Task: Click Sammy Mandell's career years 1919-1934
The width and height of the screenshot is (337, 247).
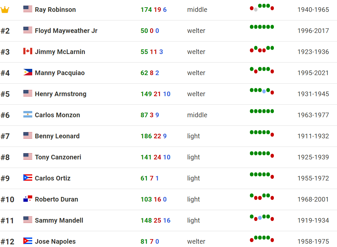Action: tap(313, 221)
